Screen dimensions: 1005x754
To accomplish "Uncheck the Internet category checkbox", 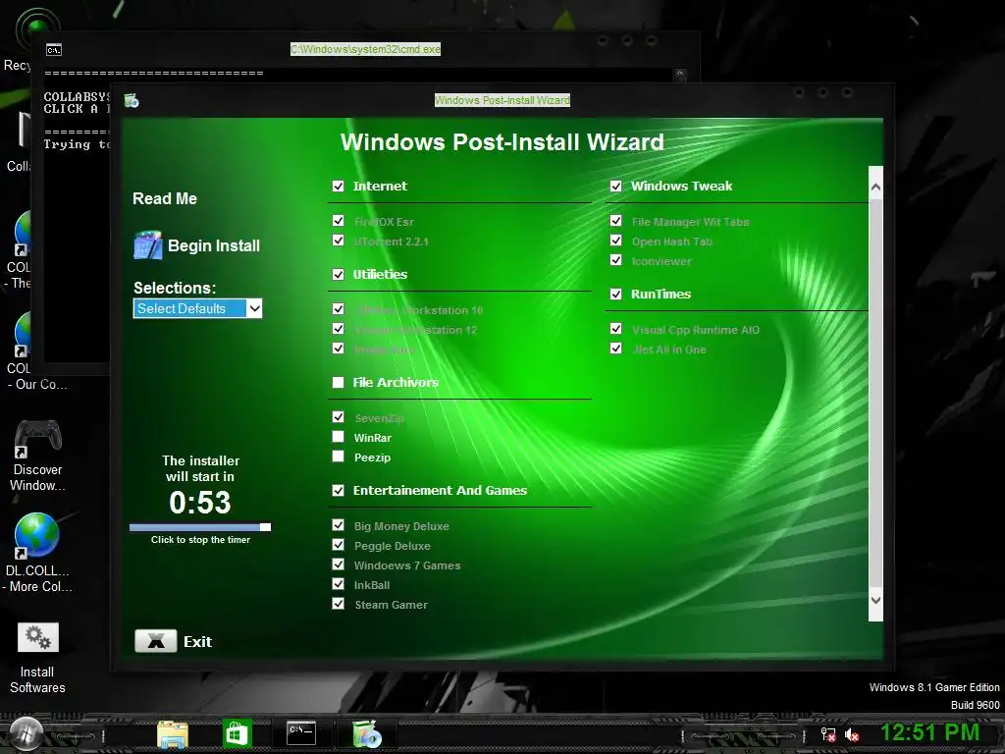I will point(339,186).
